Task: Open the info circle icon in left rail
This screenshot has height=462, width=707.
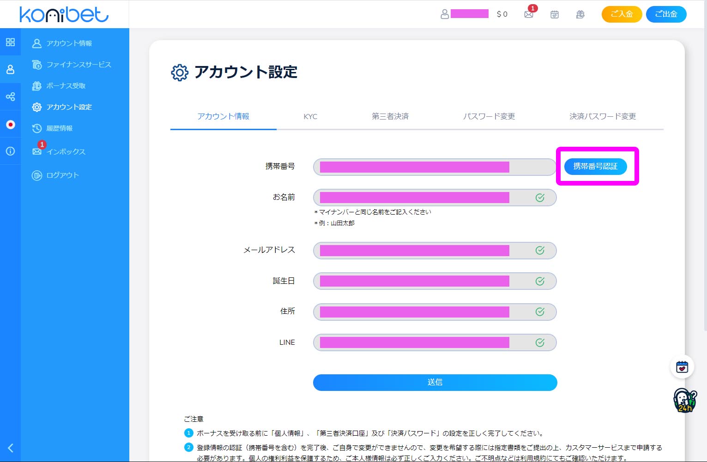Action: coord(10,151)
